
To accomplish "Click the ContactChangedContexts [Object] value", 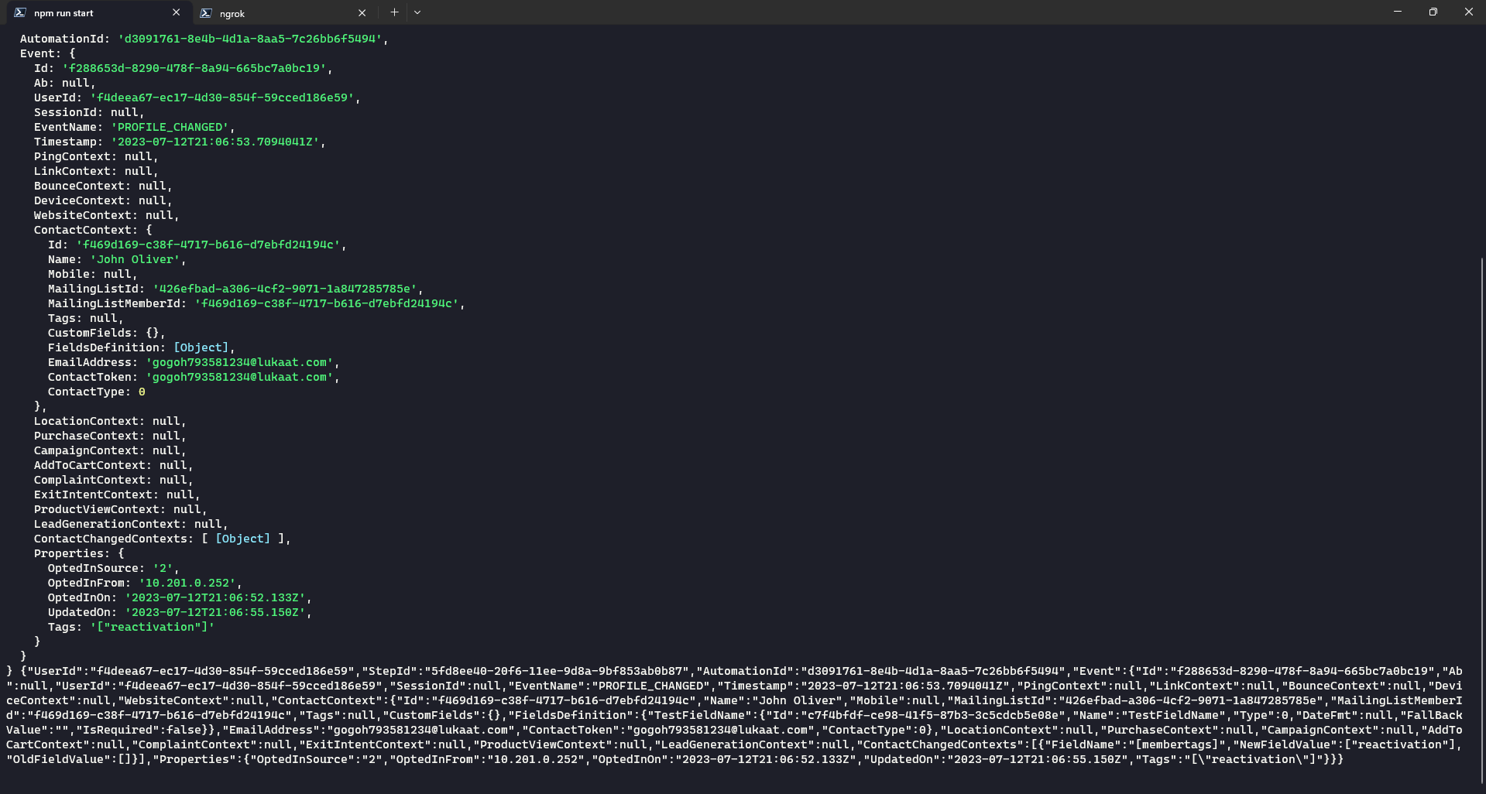I will 243,539.
